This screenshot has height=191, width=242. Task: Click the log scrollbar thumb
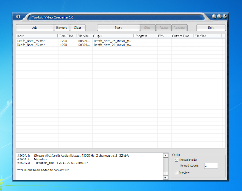tap(166, 173)
